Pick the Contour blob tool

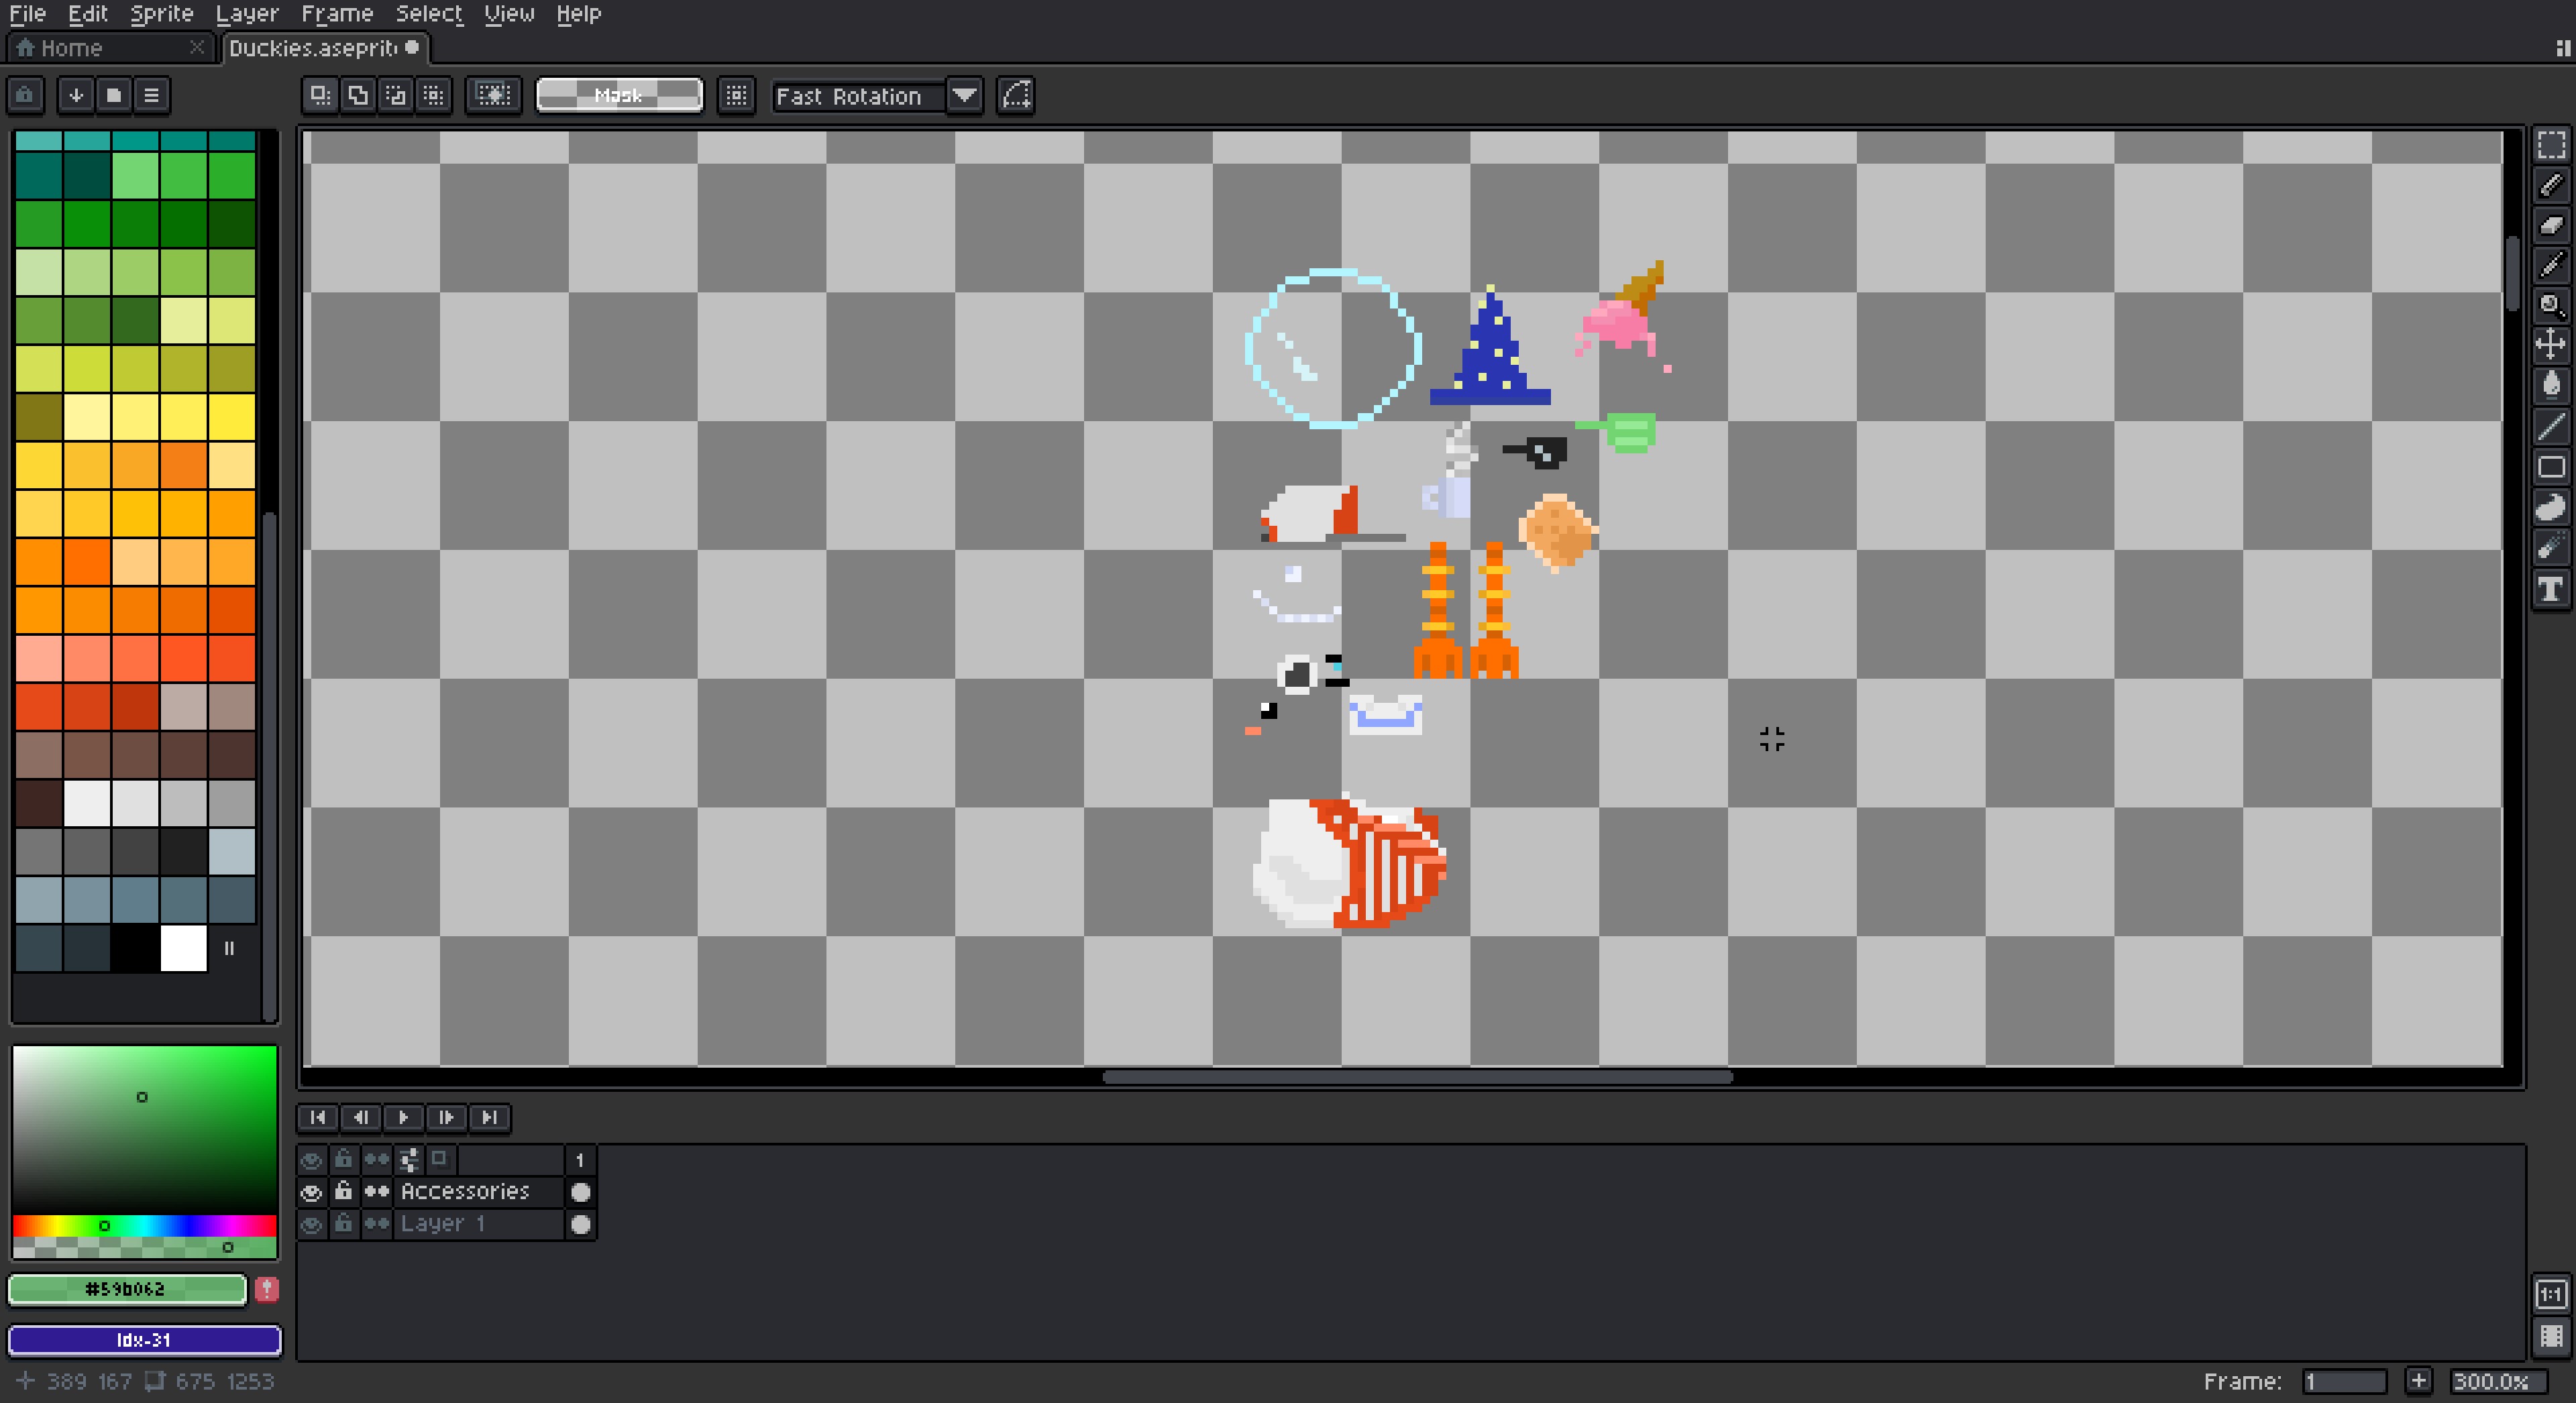coord(2551,508)
